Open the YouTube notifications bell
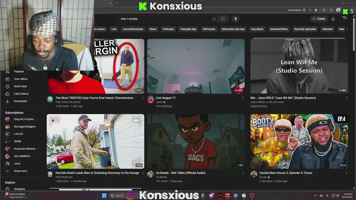This screenshot has height=200, width=356. pyautogui.click(x=333, y=19)
